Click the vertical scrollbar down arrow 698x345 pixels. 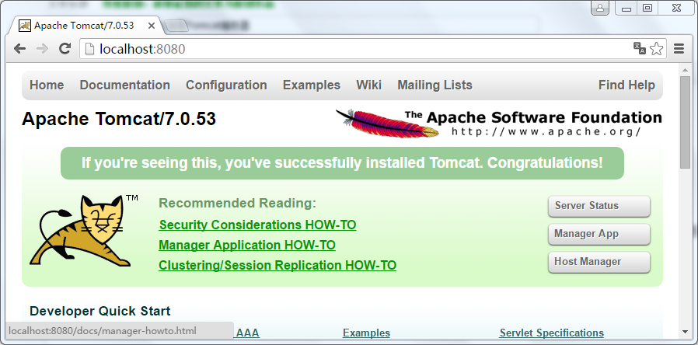[x=686, y=332]
